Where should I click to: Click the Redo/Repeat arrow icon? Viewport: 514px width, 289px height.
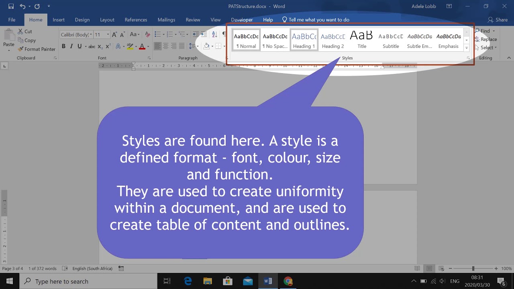tap(37, 6)
